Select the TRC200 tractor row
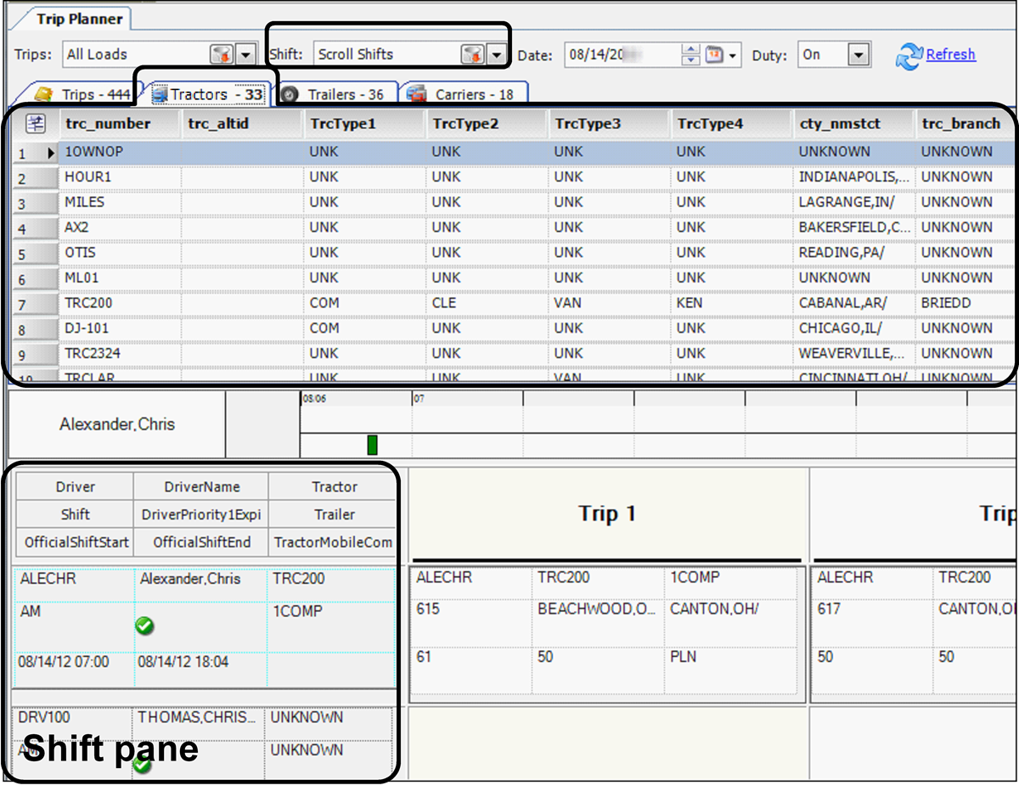Screen dimensions: 1019x791 coord(88,303)
